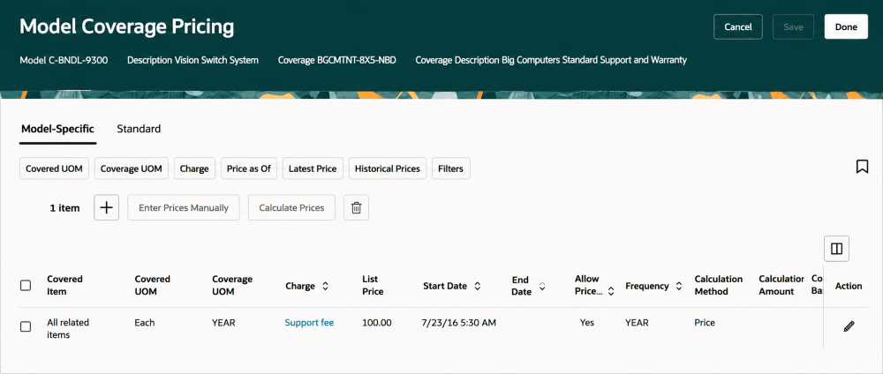Image resolution: width=883 pixels, height=374 pixels.
Task: Open the column layout icon button
Action: pos(836,249)
